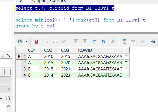Click the highlighted select t.* statement
This screenshot has height=112, width=158.
click(x=65, y=8)
